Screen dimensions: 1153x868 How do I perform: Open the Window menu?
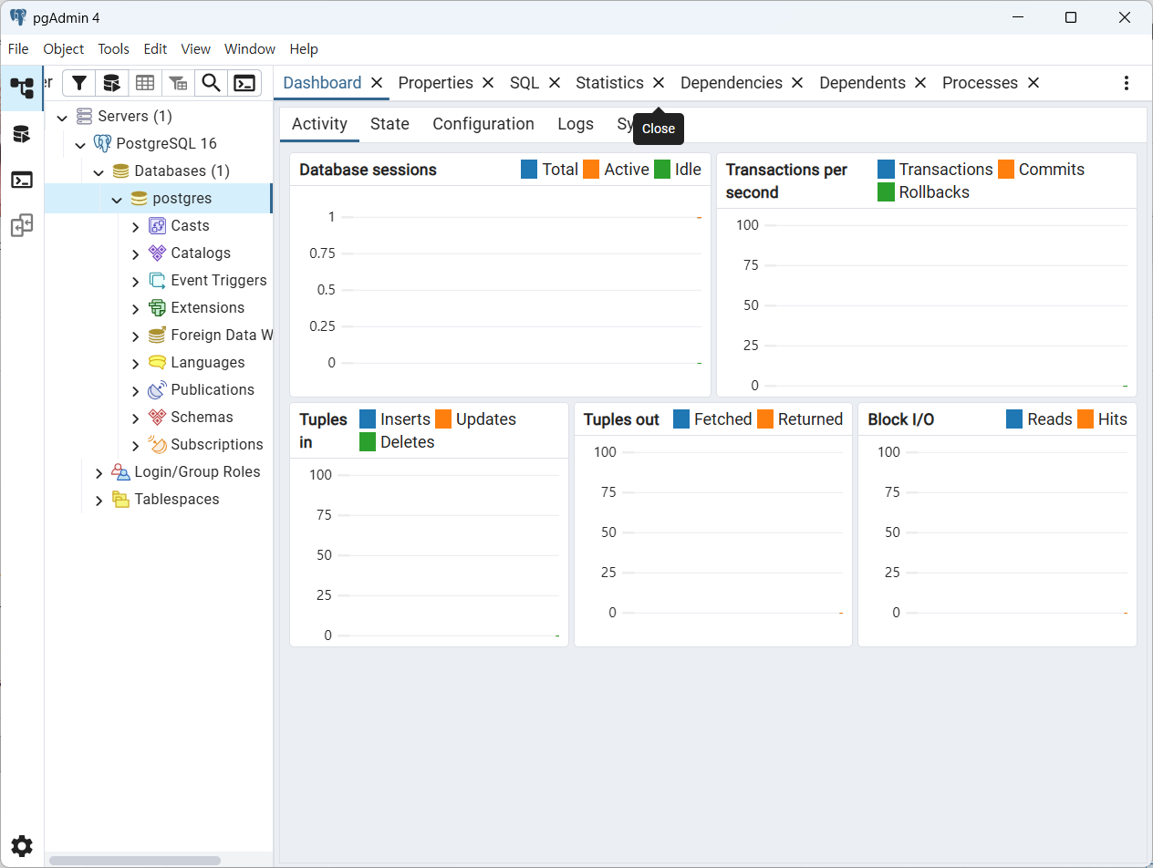[250, 49]
